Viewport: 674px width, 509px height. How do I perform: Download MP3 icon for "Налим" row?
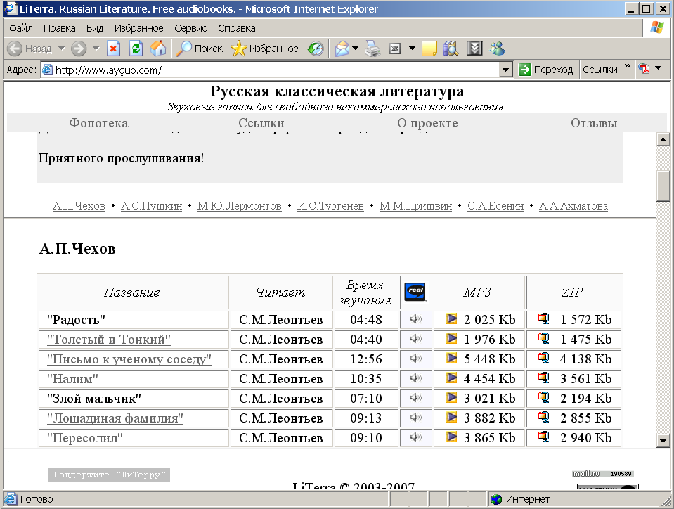[x=451, y=378]
